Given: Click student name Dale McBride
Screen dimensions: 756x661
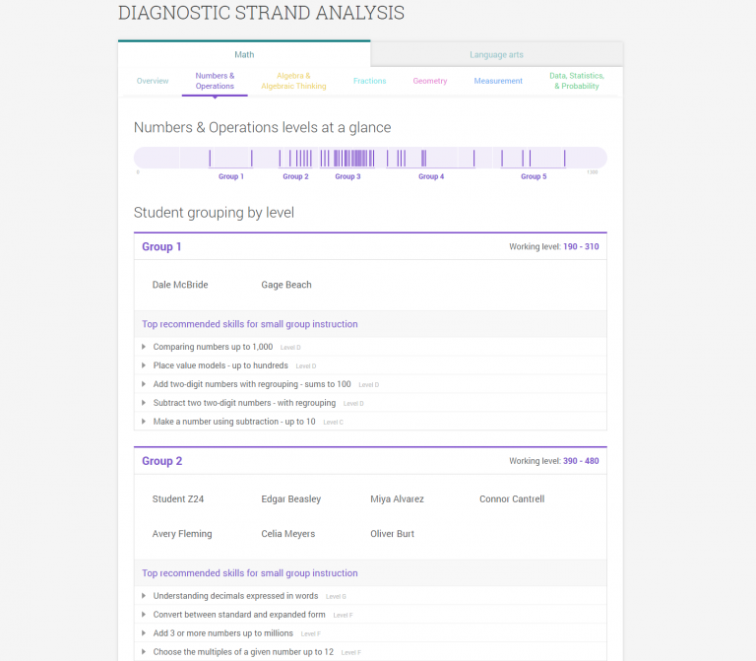Looking at the screenshot, I should point(180,285).
